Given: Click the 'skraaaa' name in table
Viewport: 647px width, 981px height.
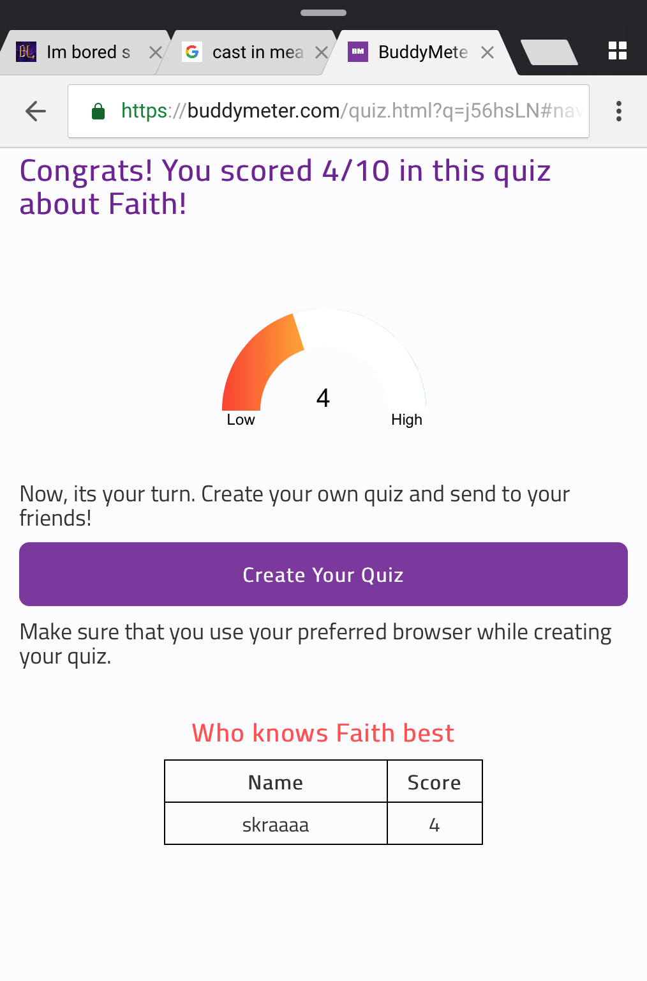Looking at the screenshot, I should 276,825.
